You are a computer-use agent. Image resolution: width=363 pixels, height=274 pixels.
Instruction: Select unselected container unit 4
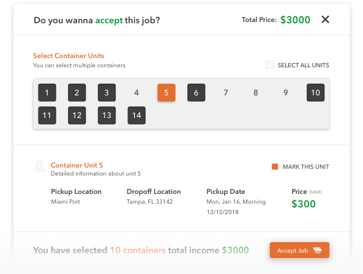tap(137, 92)
